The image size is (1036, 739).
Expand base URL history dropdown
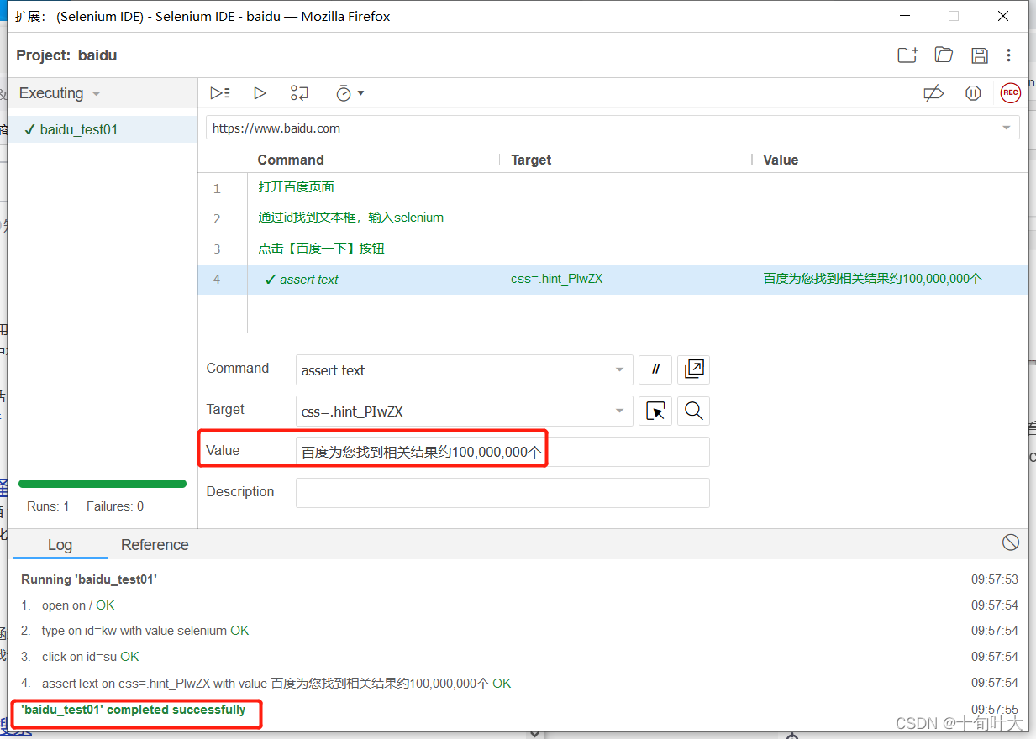pos(1007,128)
